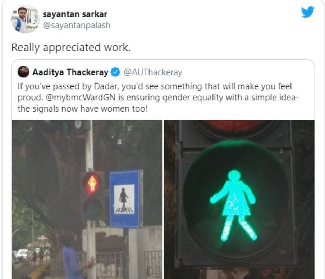This screenshot has width=325, height=279.
Task: Open the right photo of green signal
Action: 239,199
